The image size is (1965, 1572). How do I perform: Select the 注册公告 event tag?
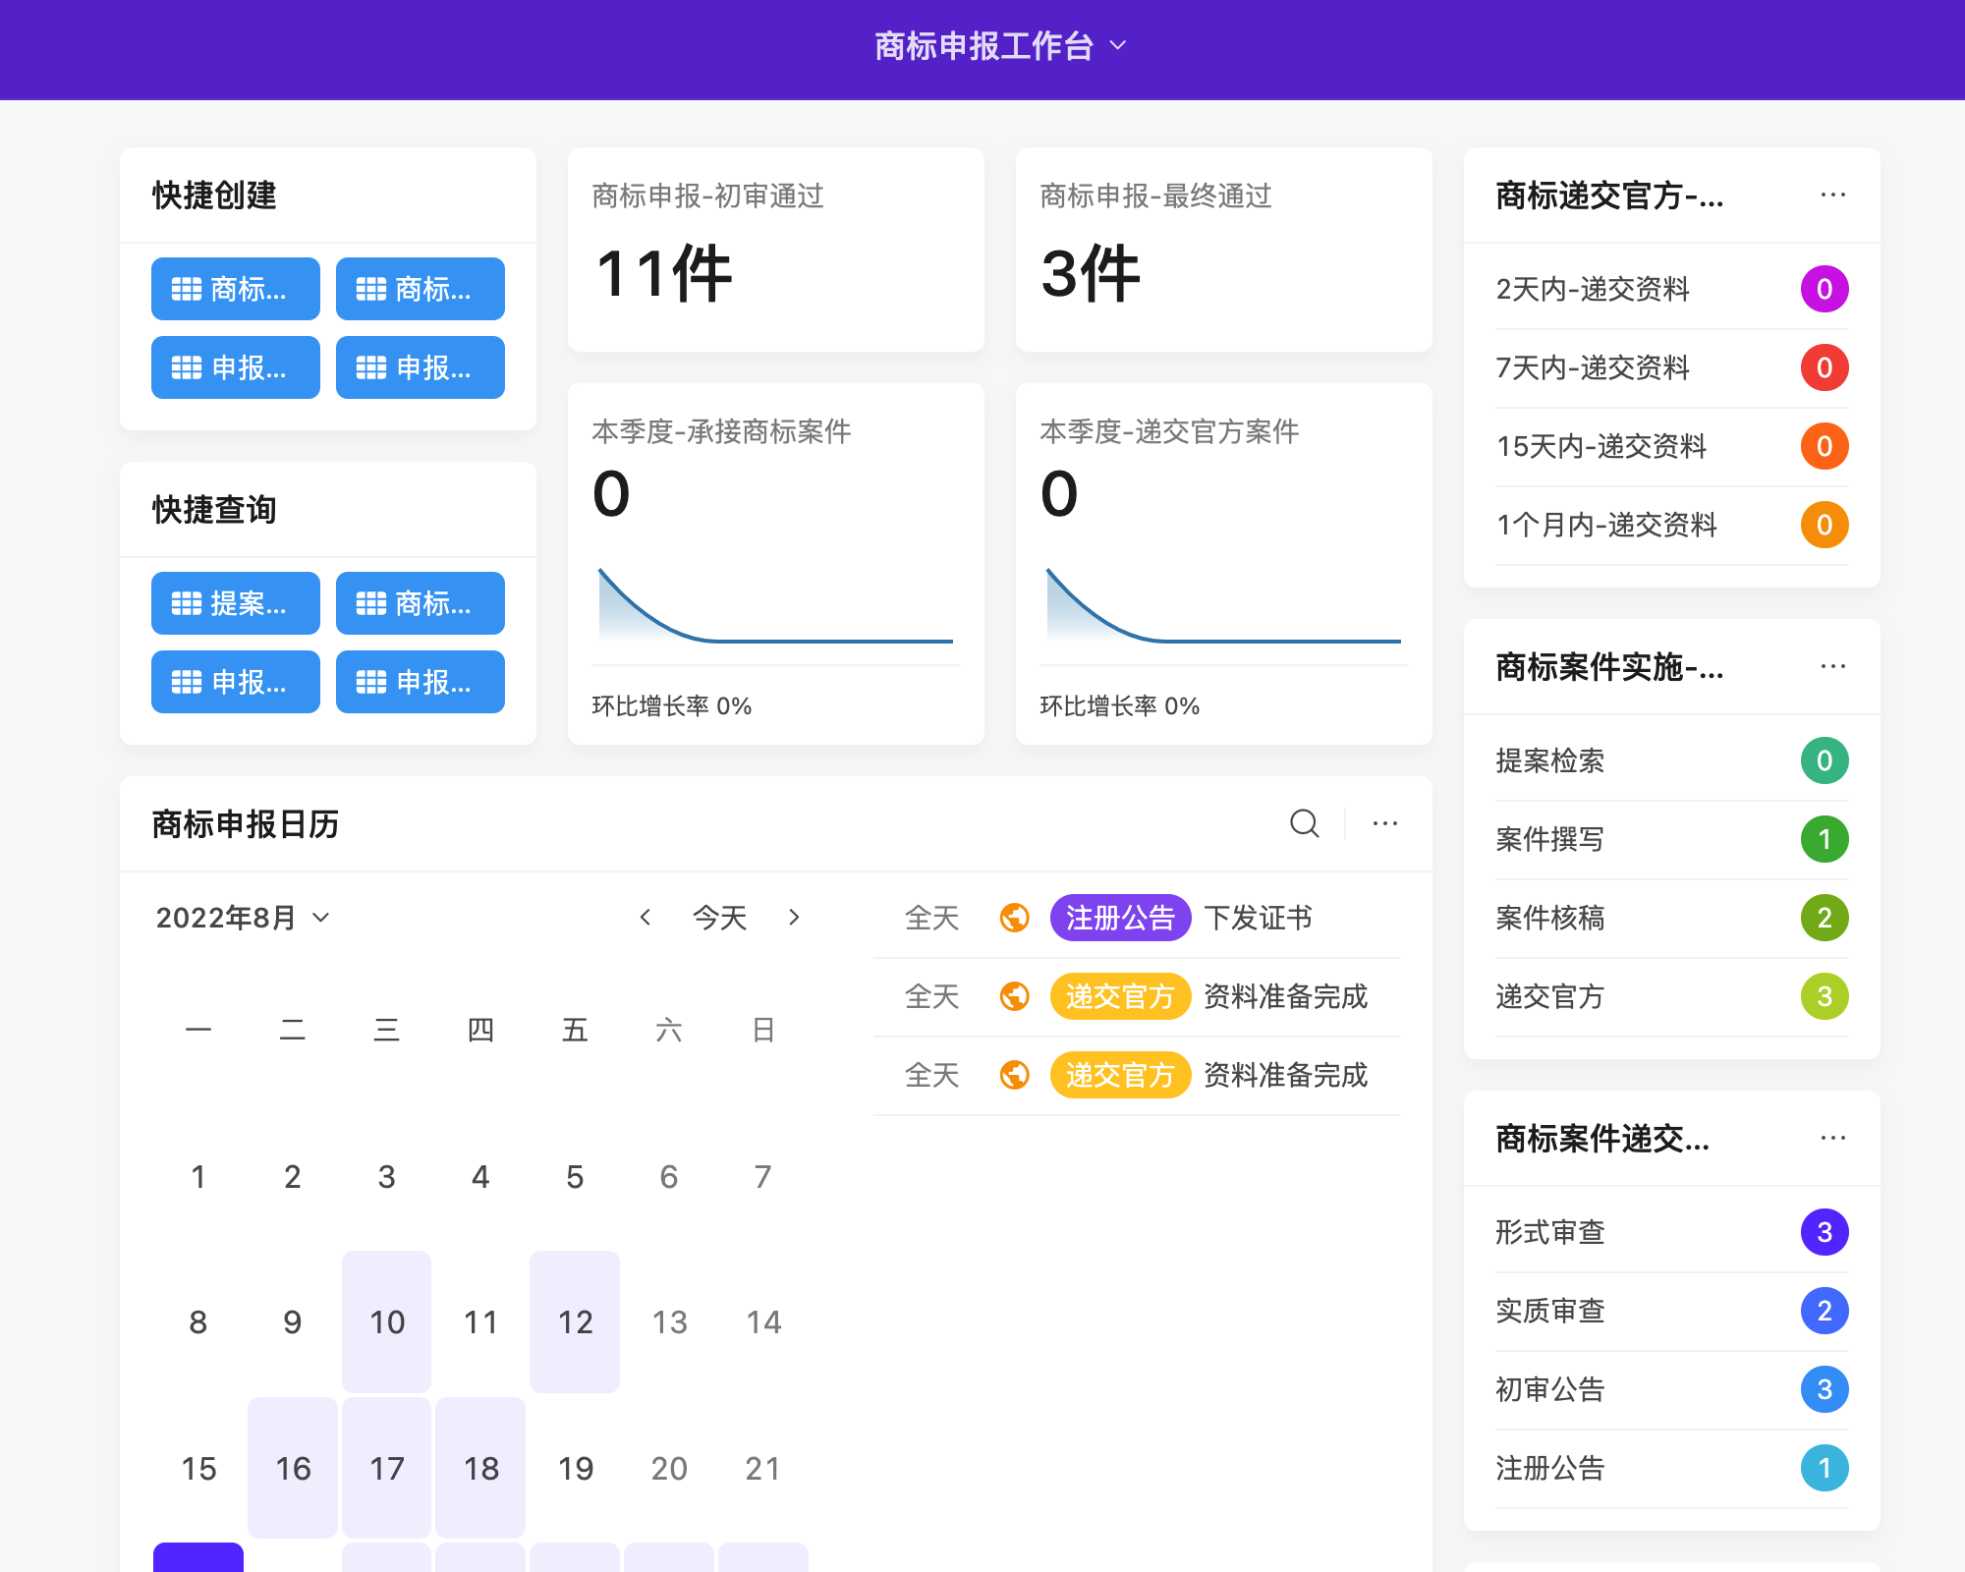pyautogui.click(x=1120, y=918)
